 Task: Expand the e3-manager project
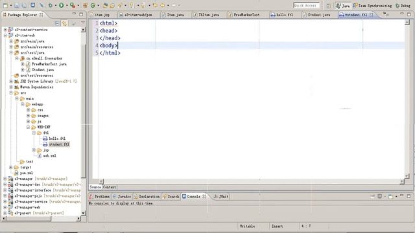[x=5, y=179]
